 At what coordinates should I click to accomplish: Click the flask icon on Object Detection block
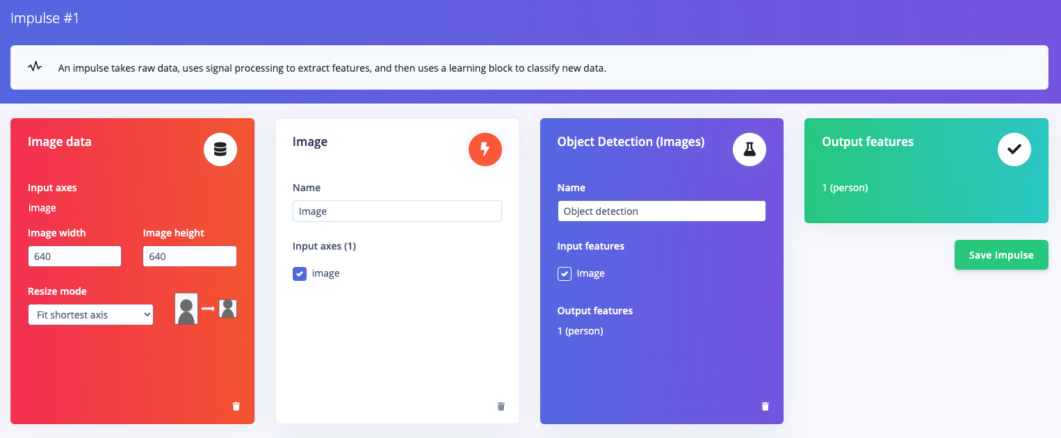[750, 149]
